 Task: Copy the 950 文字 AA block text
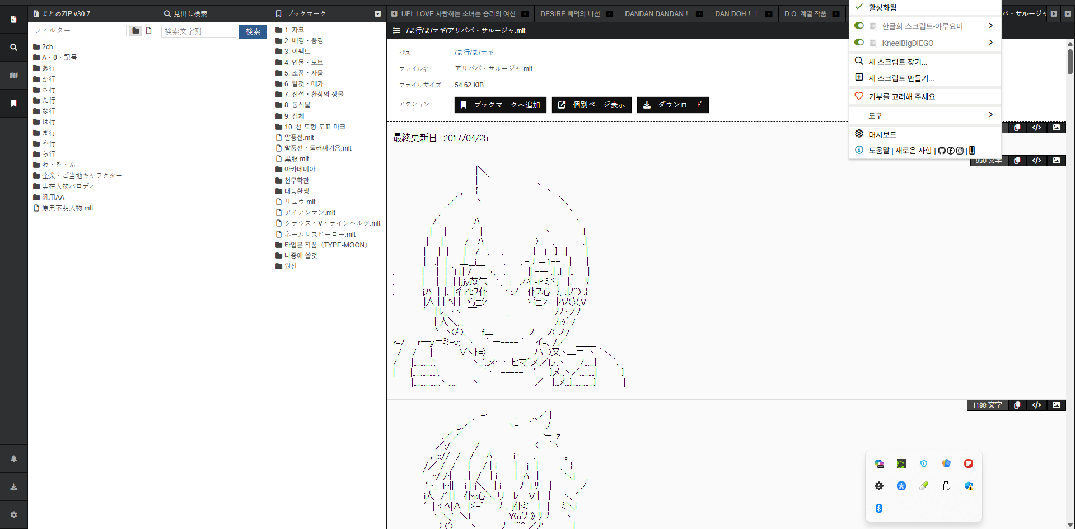coord(1017,161)
